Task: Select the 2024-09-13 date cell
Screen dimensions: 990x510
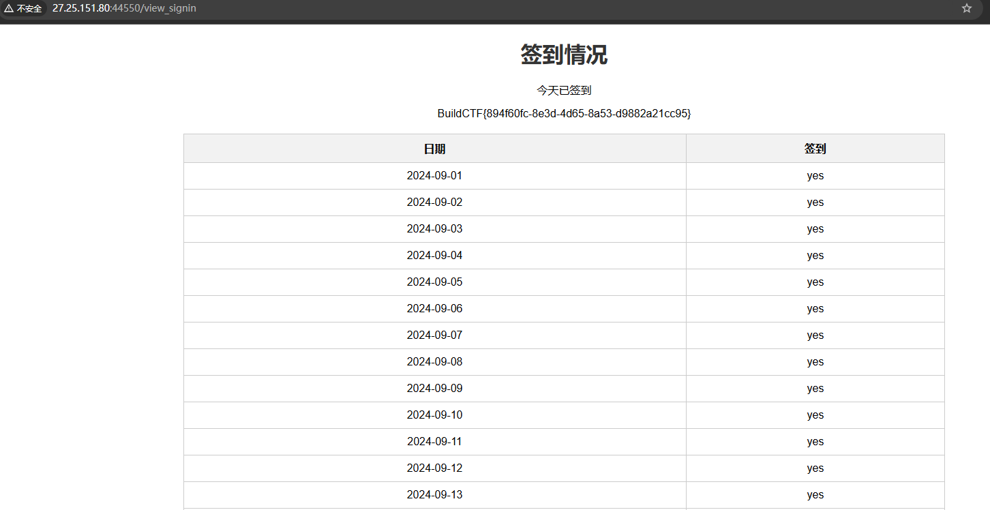Action: coord(434,495)
